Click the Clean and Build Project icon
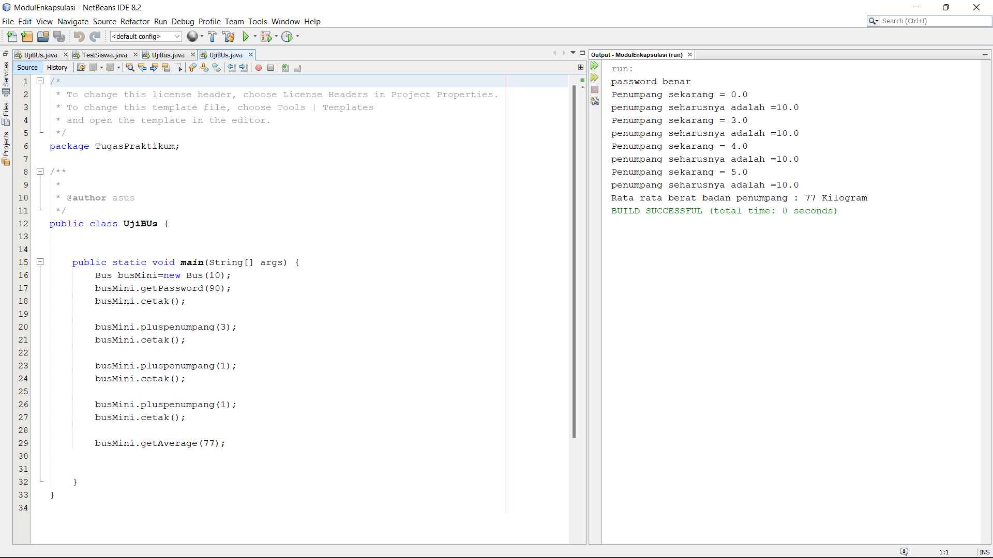The width and height of the screenshot is (993, 558). click(228, 37)
